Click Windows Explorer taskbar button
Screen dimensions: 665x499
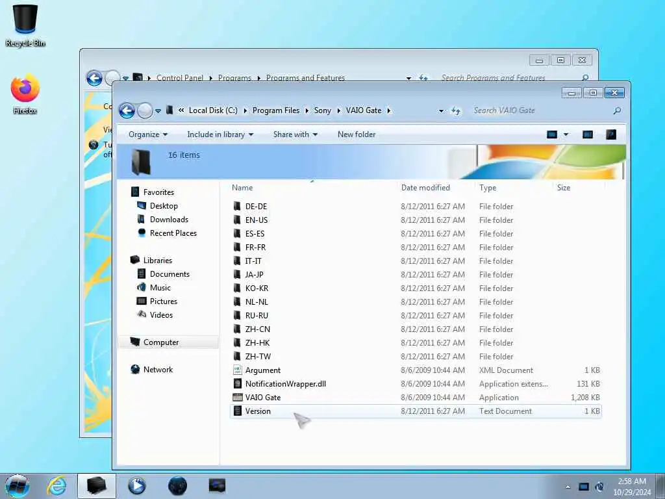97,486
